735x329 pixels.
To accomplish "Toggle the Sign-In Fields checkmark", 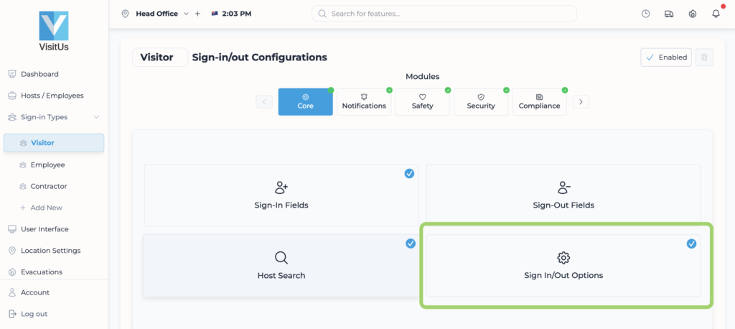I will (409, 173).
